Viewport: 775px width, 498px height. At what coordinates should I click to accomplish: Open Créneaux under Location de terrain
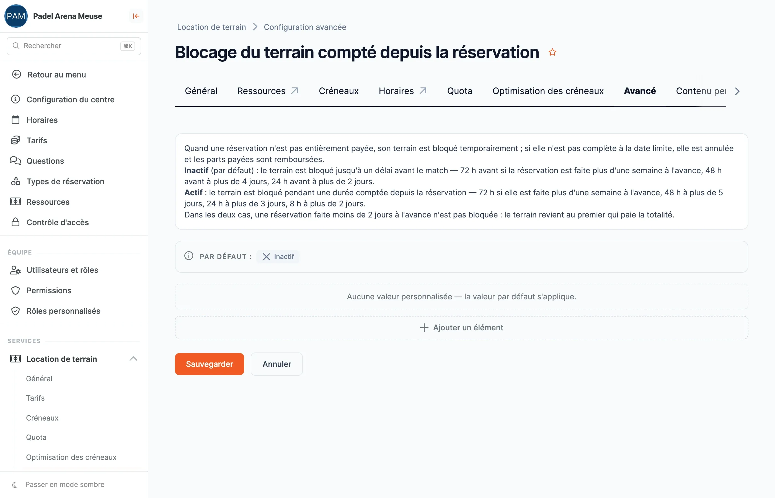[42, 418]
